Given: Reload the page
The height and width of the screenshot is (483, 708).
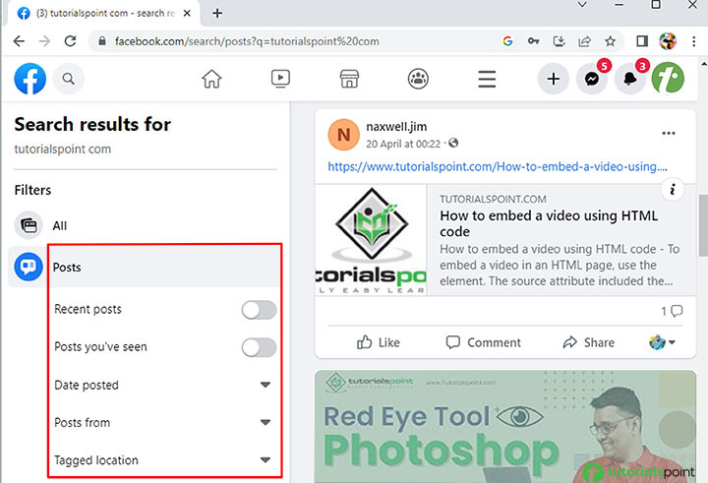Looking at the screenshot, I should click(x=70, y=41).
